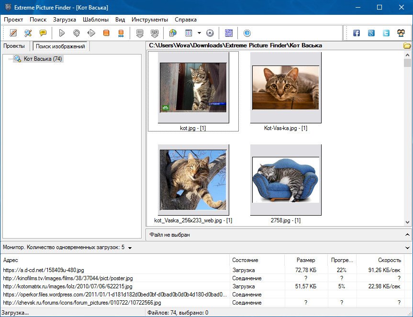The width and height of the screenshot is (413, 317).
Task: Open the Справка menu
Action: (186, 20)
